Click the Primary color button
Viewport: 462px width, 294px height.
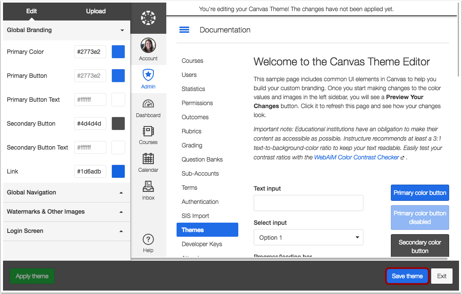click(420, 193)
